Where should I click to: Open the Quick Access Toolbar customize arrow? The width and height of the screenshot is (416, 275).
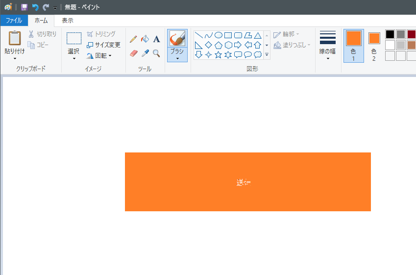pyautogui.click(x=55, y=8)
